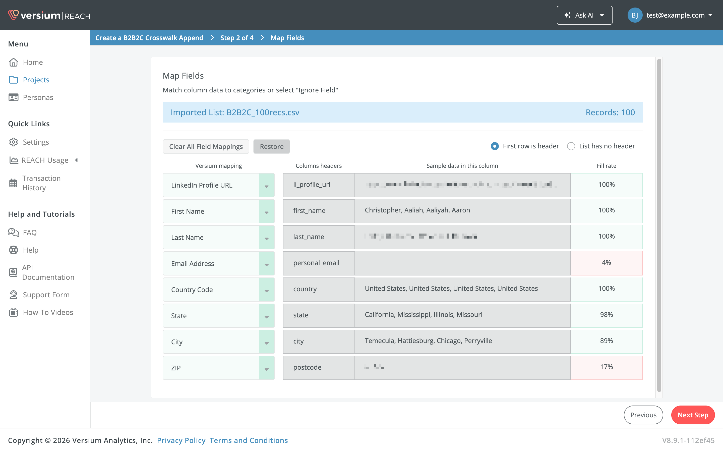Click the Personas ID card icon
The height and width of the screenshot is (452, 723).
[x=14, y=97]
